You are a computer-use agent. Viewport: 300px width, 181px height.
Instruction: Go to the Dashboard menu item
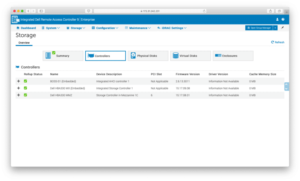pyautogui.click(x=26, y=28)
